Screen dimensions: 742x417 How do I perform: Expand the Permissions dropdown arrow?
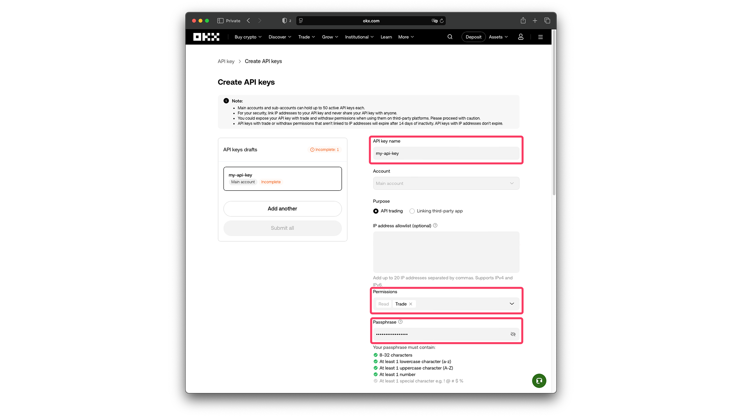(512, 304)
